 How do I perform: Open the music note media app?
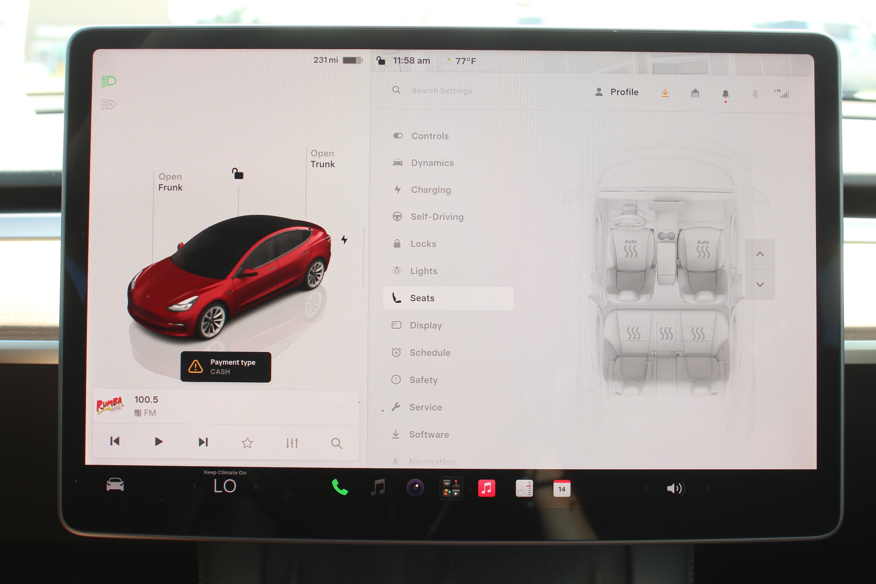[378, 487]
